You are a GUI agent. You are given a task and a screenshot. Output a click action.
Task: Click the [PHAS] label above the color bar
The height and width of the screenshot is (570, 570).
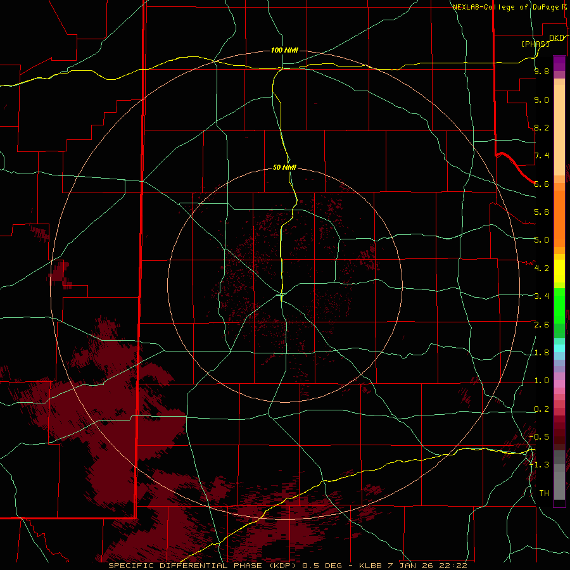pos(535,44)
